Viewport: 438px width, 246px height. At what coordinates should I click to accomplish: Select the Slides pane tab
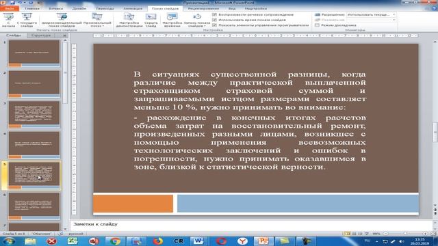coord(14,35)
